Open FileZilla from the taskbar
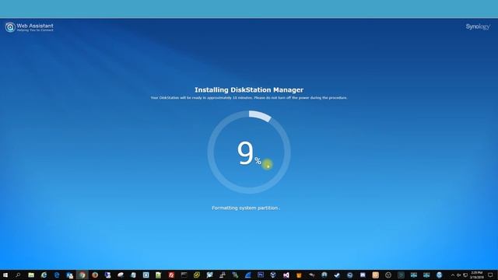Viewport: 498px width, 280px height. [171, 275]
